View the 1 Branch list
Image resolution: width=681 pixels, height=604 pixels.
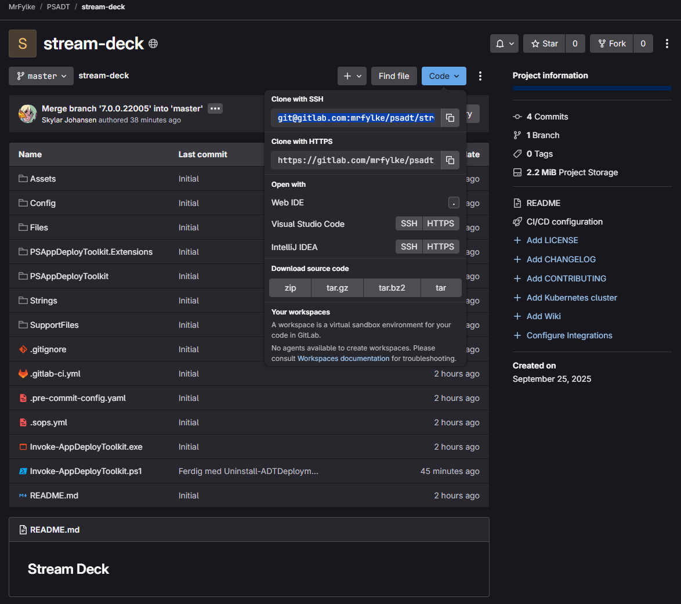click(x=543, y=135)
